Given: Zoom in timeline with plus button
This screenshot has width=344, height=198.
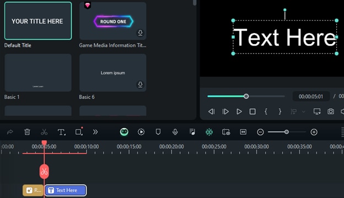Looking at the screenshot, I should point(314,132).
